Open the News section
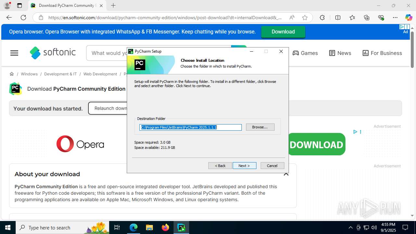 pos(340,53)
